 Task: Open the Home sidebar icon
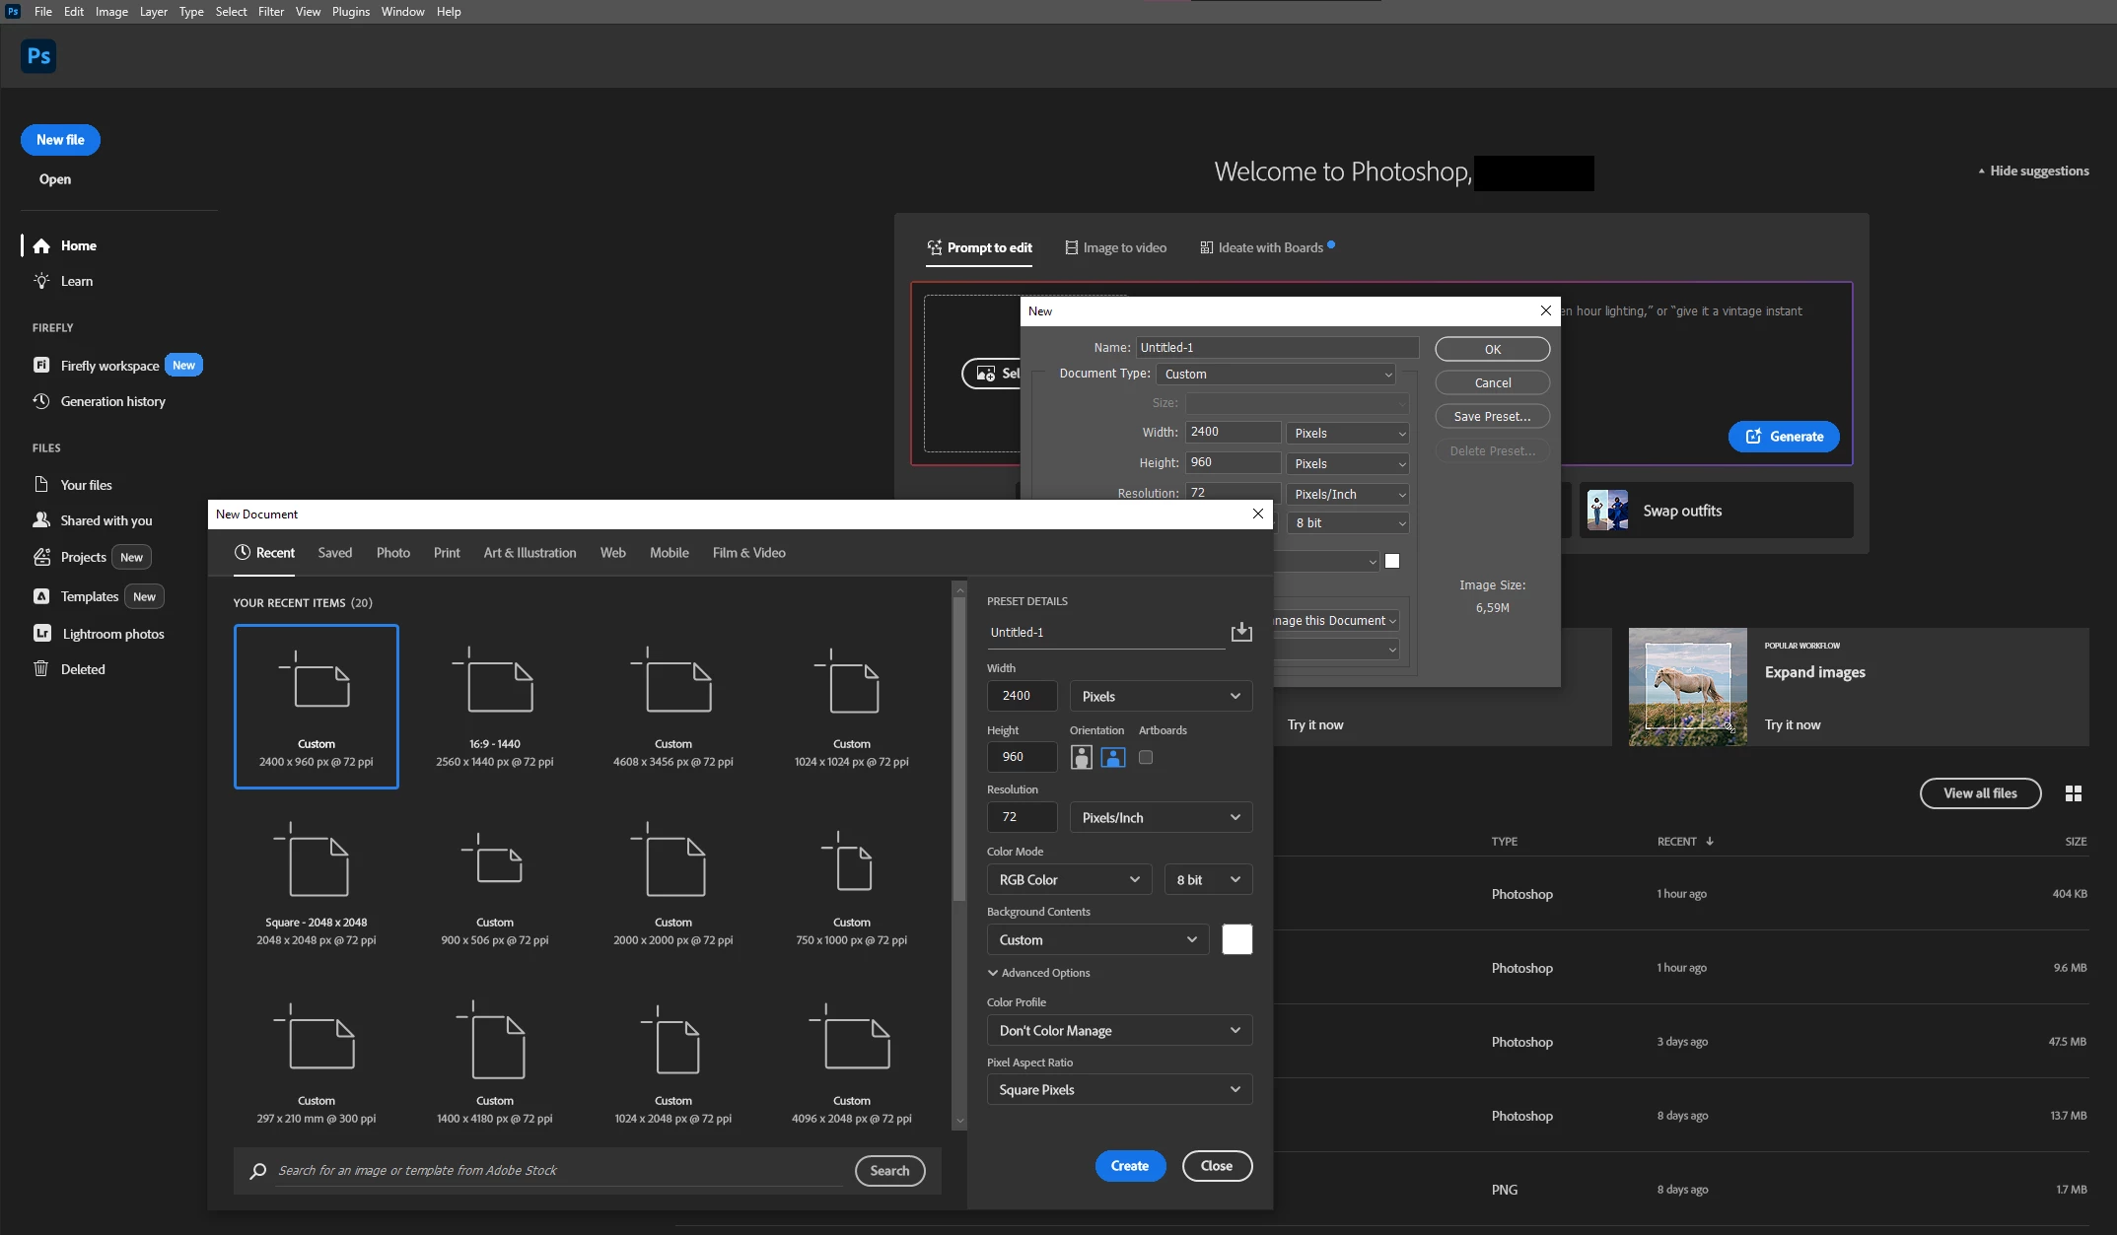click(x=41, y=245)
